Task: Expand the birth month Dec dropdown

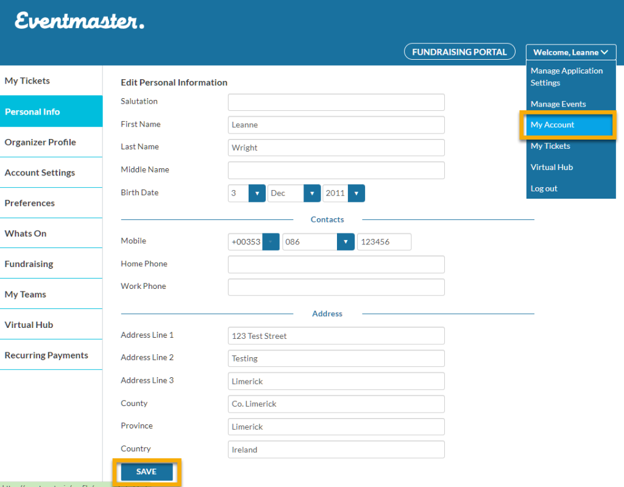Action: 312,193
